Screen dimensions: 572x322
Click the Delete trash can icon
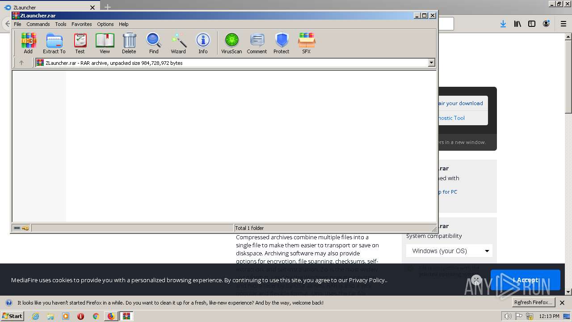129,43
